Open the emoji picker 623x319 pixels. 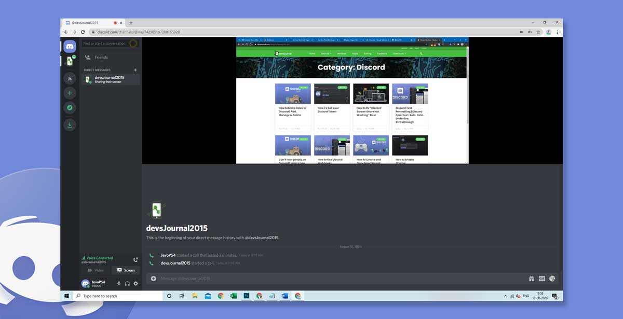(x=552, y=279)
